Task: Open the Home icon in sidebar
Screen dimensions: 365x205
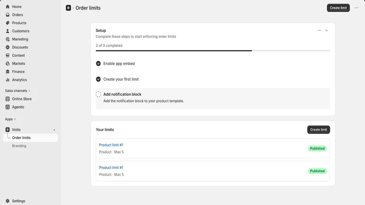Action: point(7,7)
